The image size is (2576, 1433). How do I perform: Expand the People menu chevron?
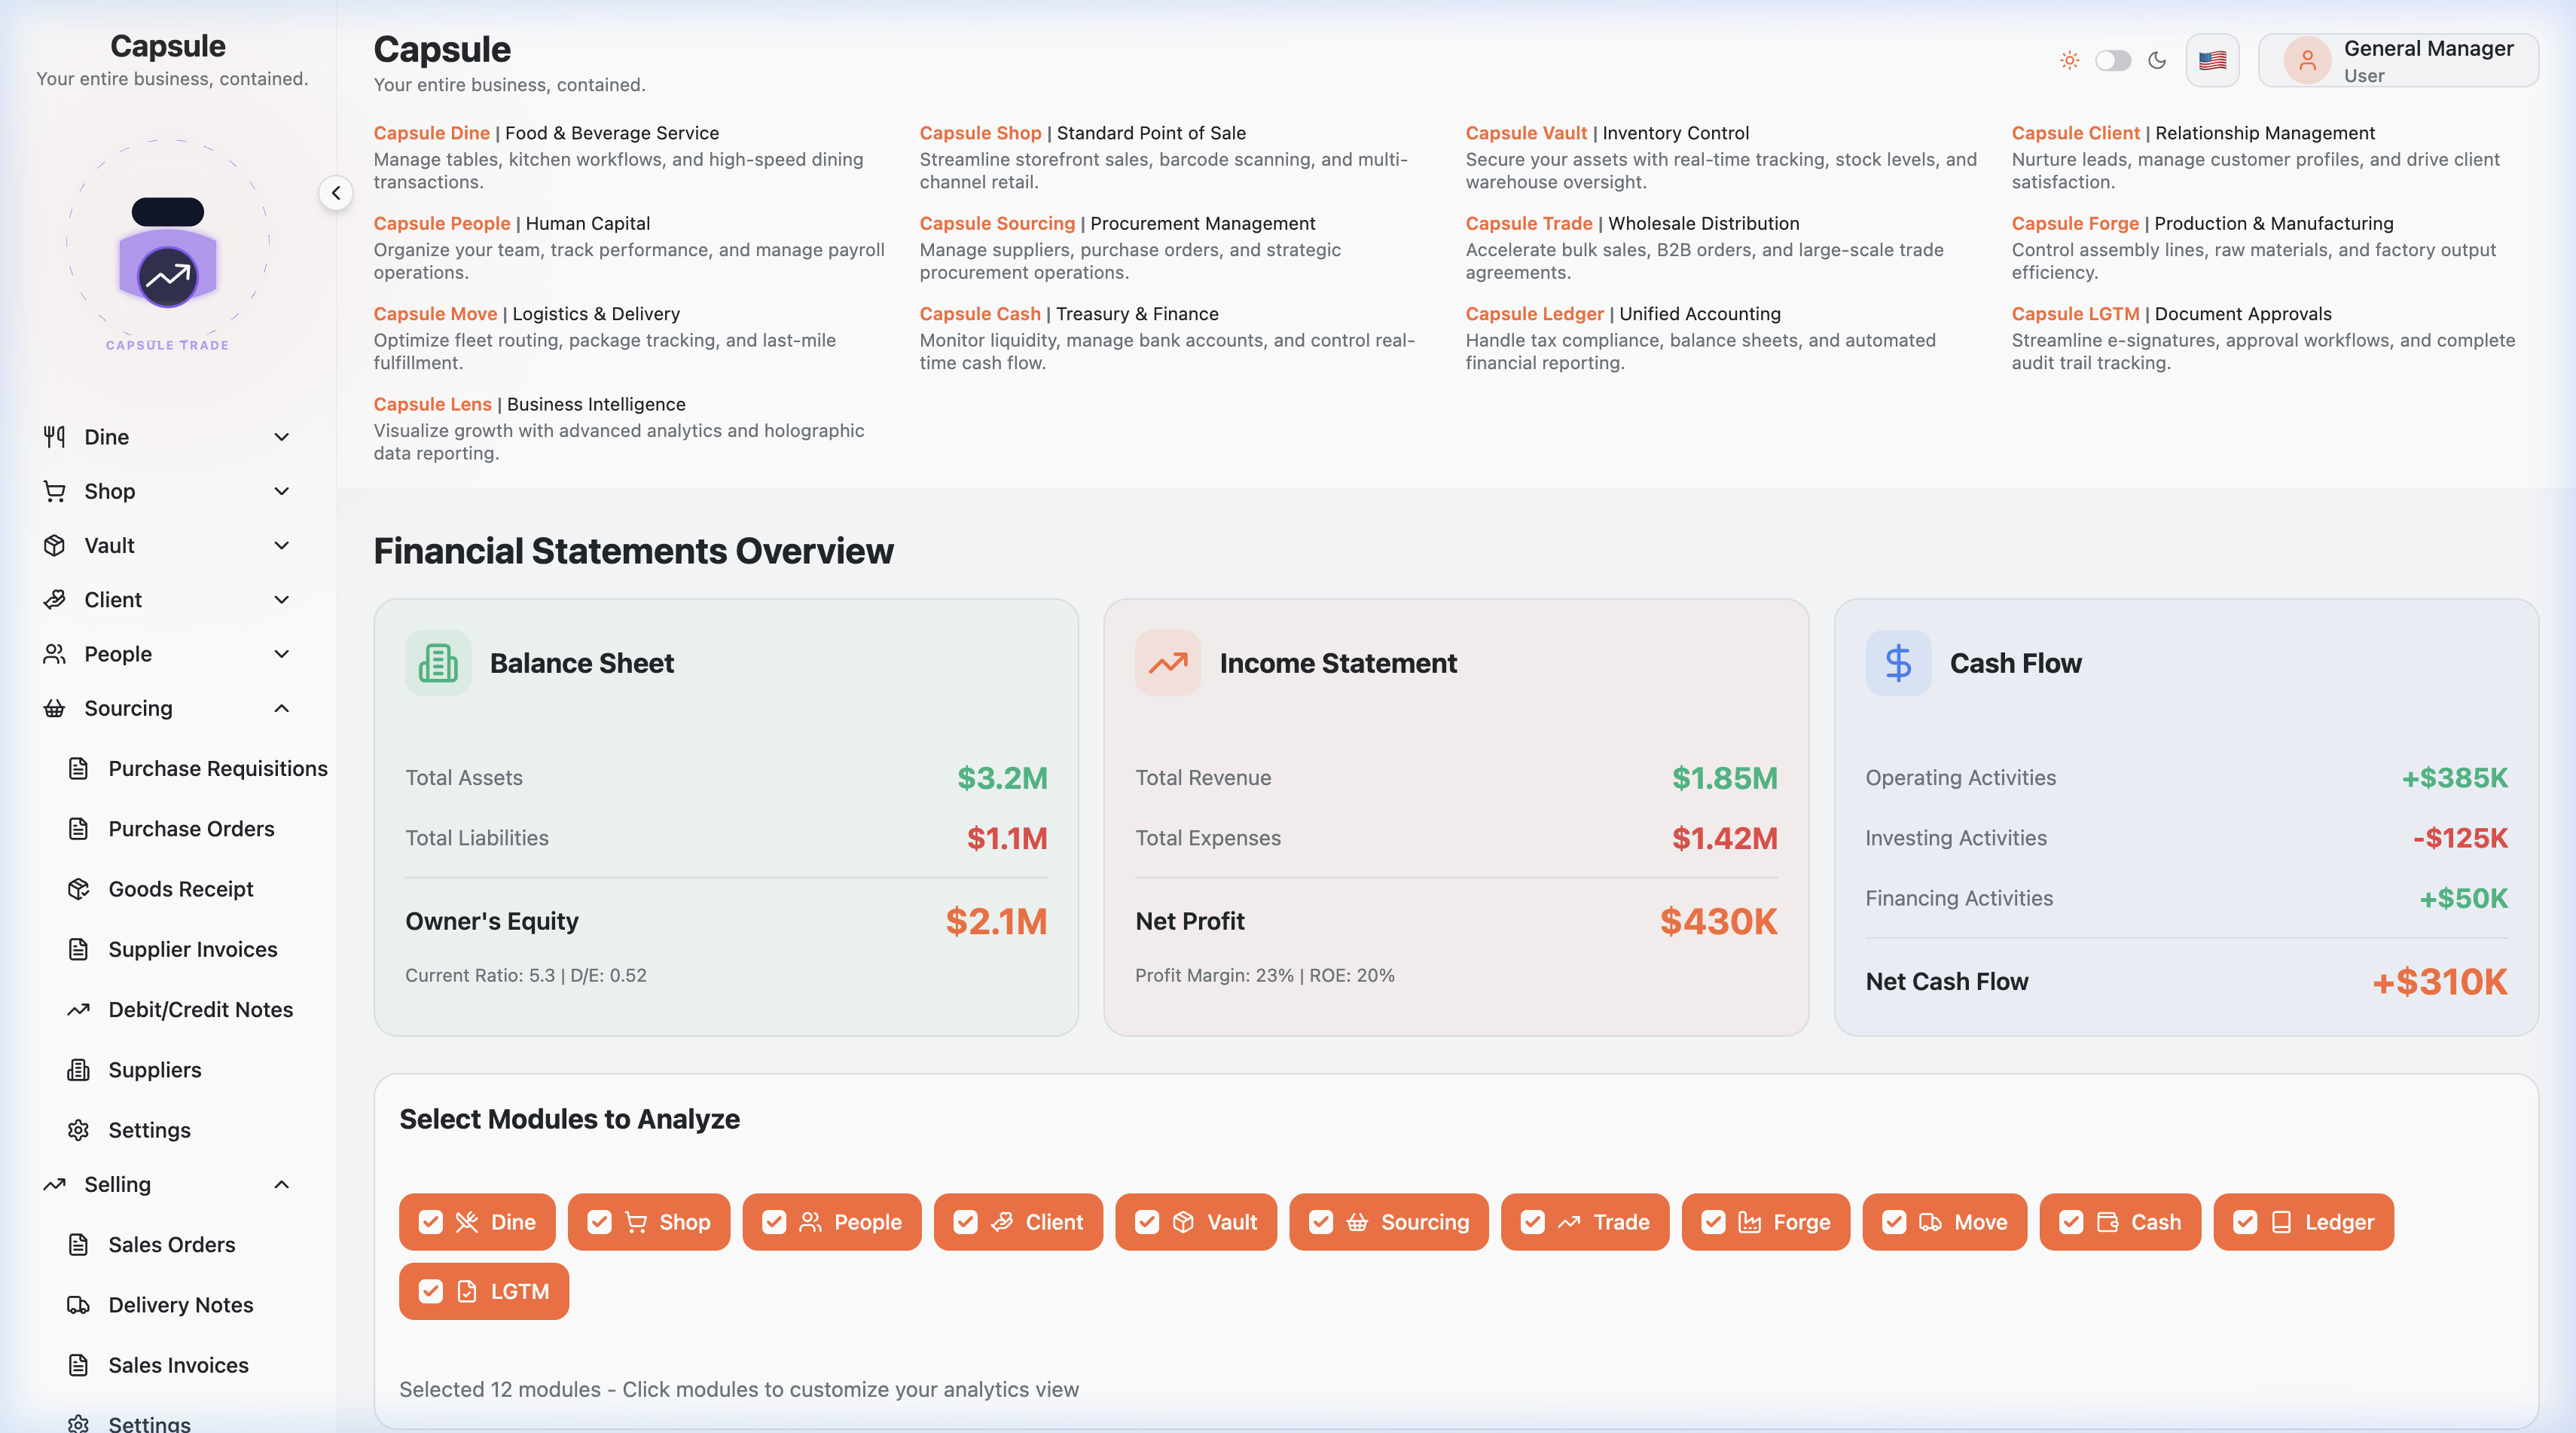point(282,654)
